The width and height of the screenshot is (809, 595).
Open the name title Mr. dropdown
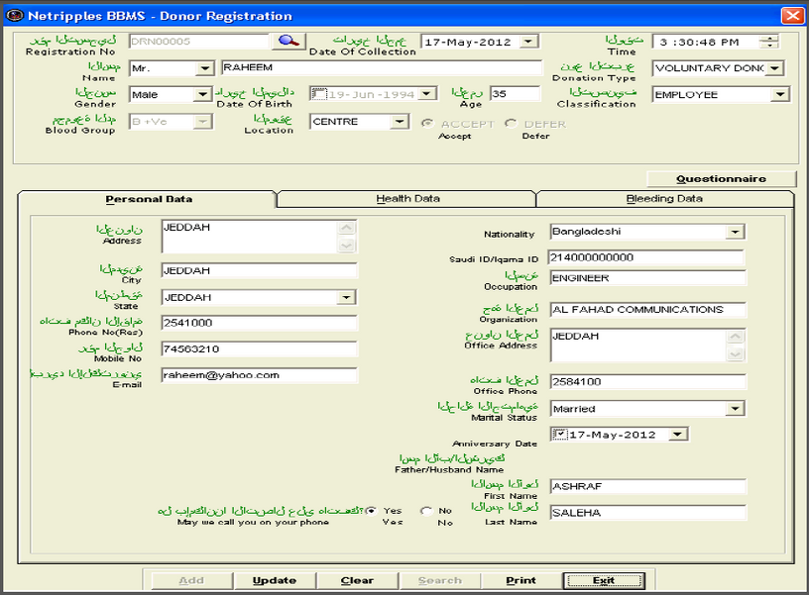tap(205, 68)
